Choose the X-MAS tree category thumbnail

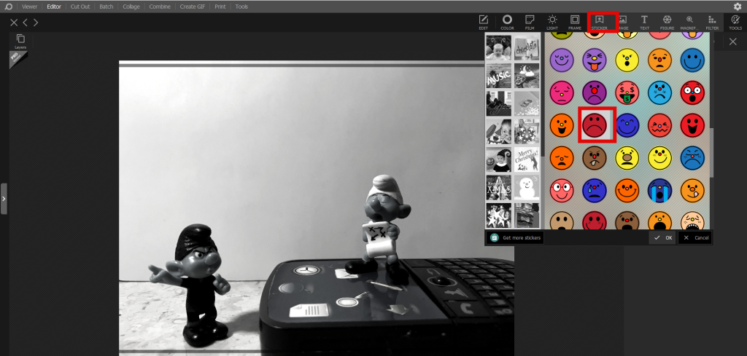498,188
